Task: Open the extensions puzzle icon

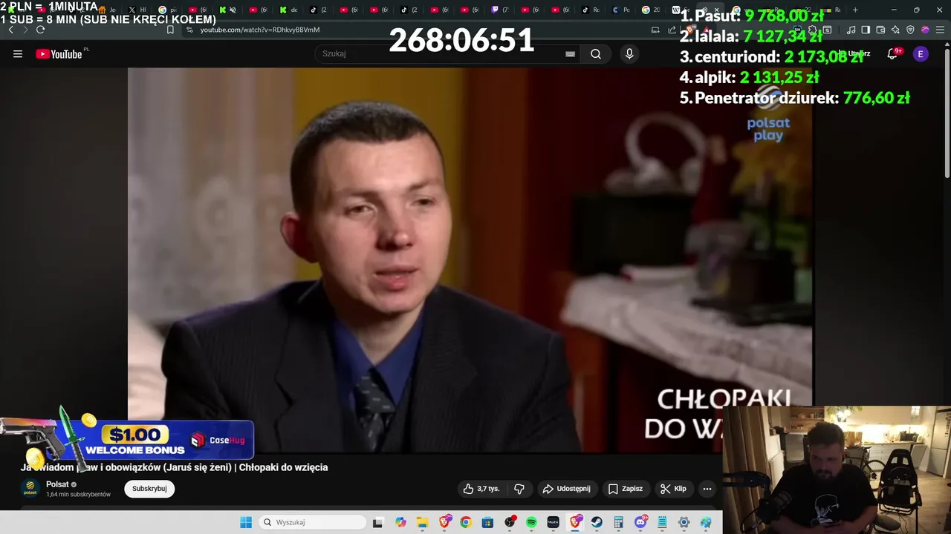Action: [x=812, y=30]
